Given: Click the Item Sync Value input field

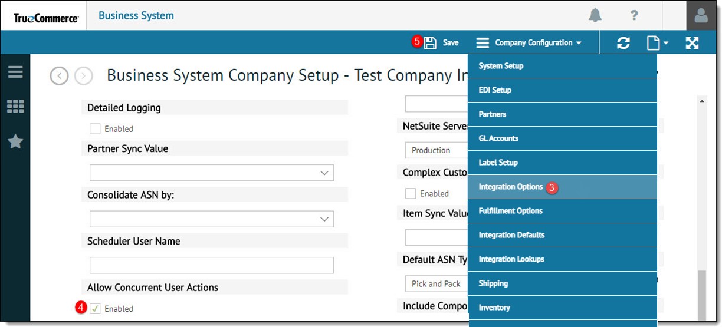Looking at the screenshot, I should coord(437,237).
